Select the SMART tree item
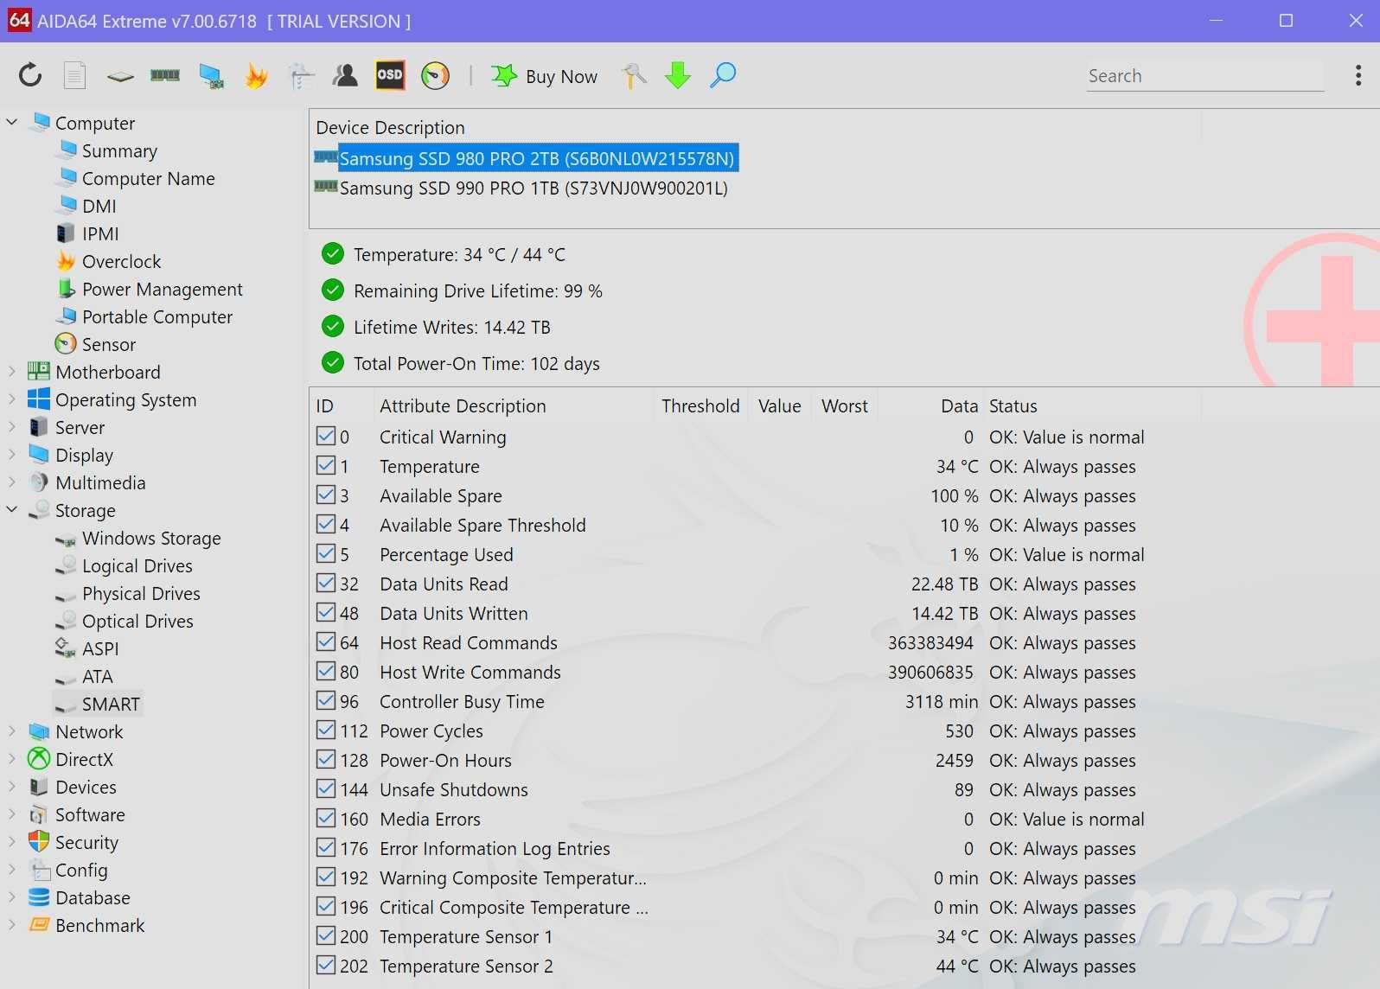 click(x=111, y=704)
